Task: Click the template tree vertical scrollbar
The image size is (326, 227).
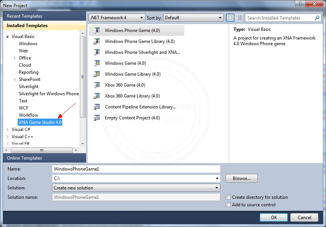Action: point(83,77)
